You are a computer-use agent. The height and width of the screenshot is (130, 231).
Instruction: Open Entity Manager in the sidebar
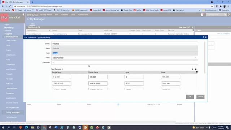(x=13, y=112)
